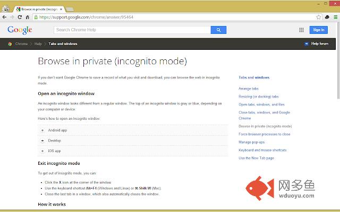Open Keyboard and mouse shortcuts link
Image resolution: width=340 pixels, height=212 pixels.
(262, 150)
